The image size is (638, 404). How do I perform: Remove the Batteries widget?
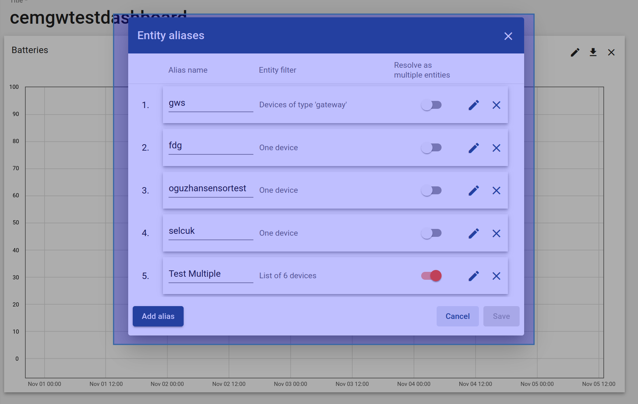pos(611,52)
